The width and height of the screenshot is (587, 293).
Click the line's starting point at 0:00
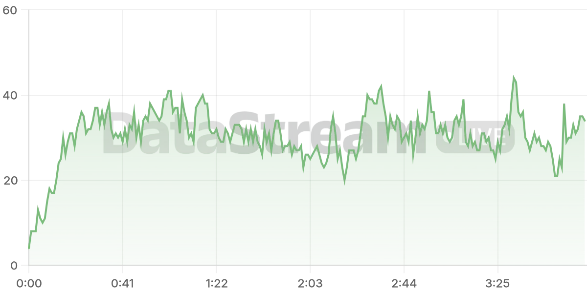[29, 248]
